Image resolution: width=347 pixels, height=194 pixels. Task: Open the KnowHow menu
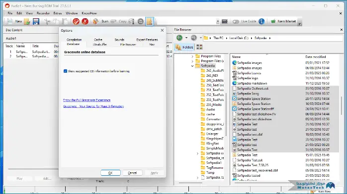click(89, 13)
